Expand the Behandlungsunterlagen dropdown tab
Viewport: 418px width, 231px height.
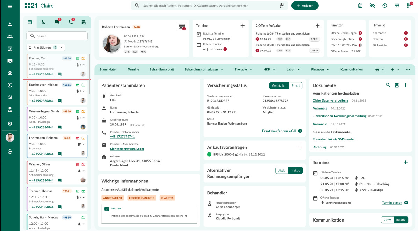tap(204, 69)
